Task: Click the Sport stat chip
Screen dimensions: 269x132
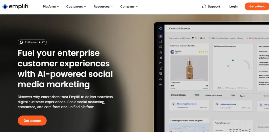Action: click(254, 96)
